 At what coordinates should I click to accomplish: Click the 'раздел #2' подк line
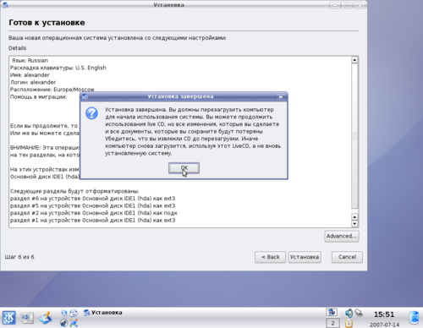click(x=94, y=213)
